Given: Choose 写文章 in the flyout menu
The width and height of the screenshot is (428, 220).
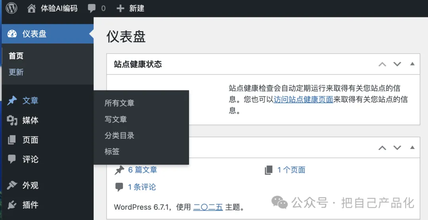Looking at the screenshot, I should pos(116,119).
